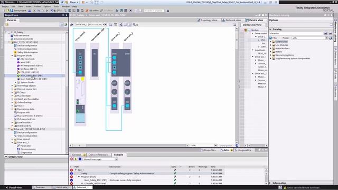Click Commissioning under Drive axis_1
This screenshot has width=338, height=190.
28,149
